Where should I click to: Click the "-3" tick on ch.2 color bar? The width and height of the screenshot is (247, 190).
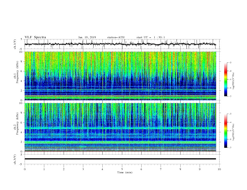(230, 114)
